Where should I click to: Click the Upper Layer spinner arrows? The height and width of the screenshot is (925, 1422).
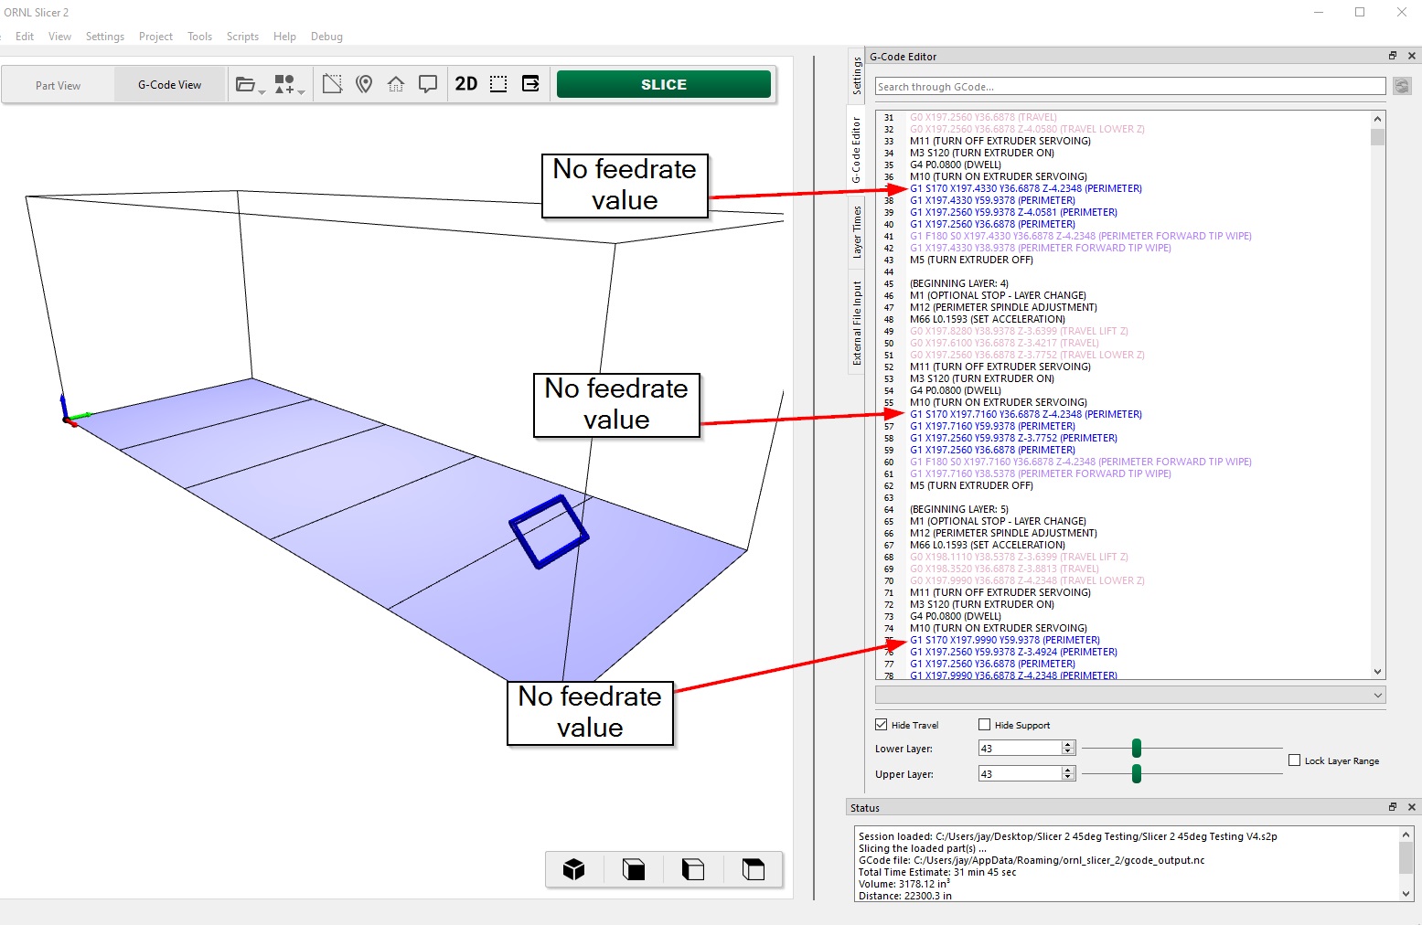[1067, 774]
